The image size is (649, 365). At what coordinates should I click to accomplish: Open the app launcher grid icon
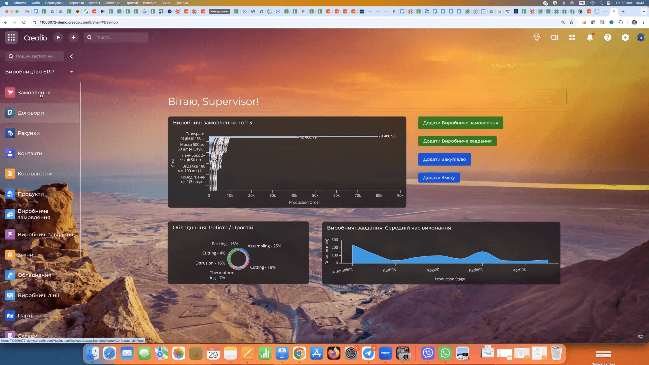pos(11,38)
